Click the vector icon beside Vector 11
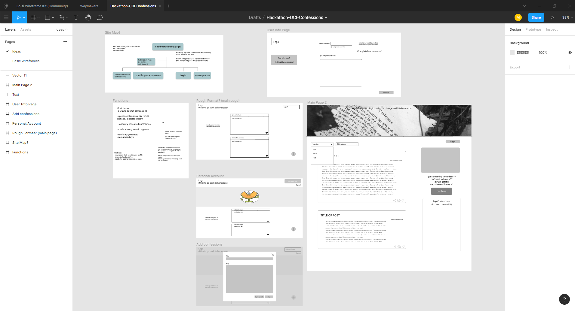 click(8, 75)
